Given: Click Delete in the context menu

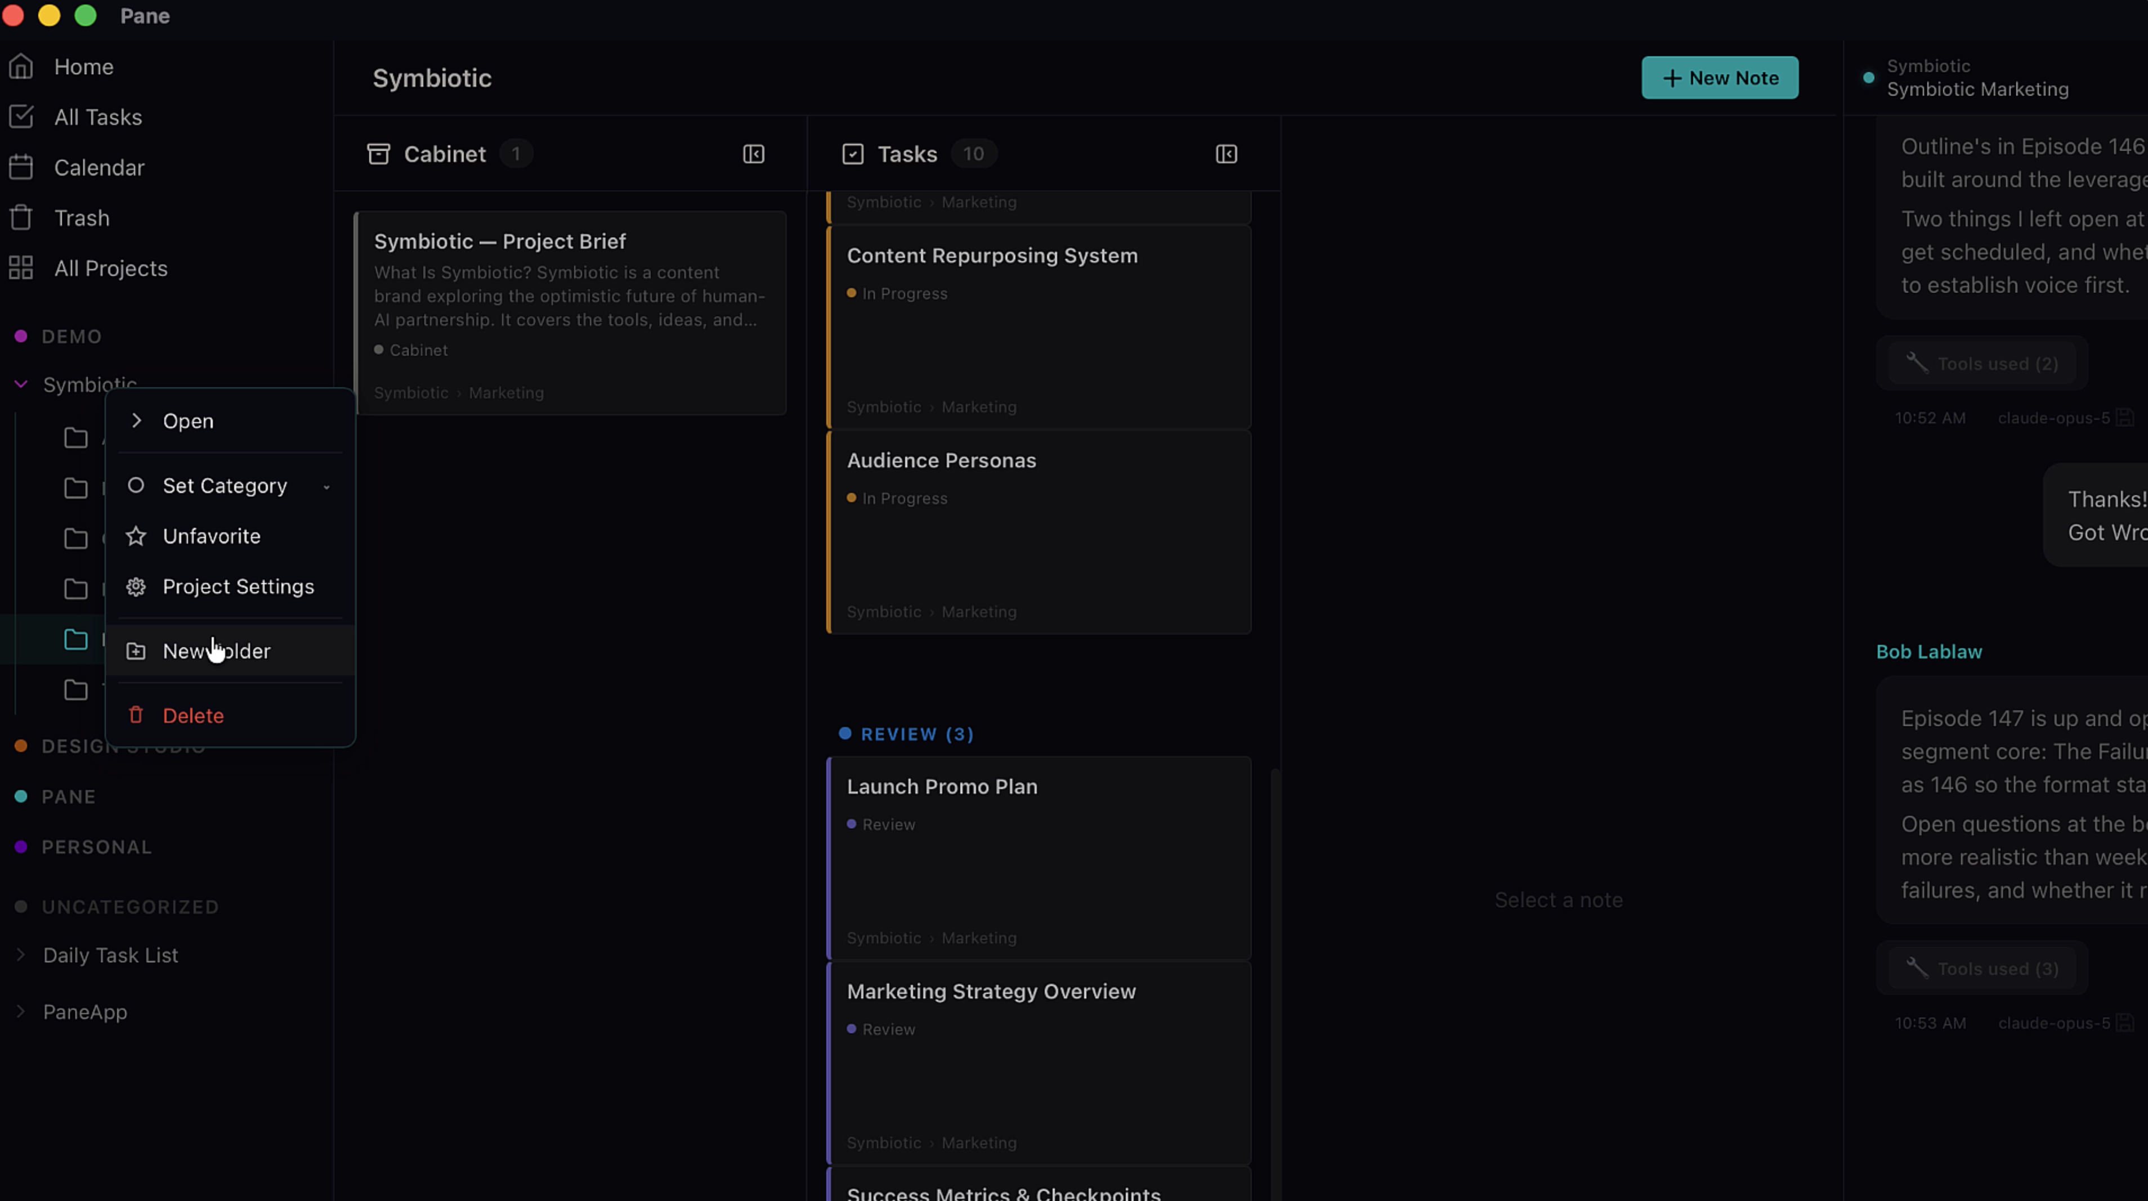Looking at the screenshot, I should [230, 715].
